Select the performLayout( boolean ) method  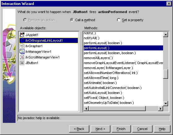click(x=103, y=43)
